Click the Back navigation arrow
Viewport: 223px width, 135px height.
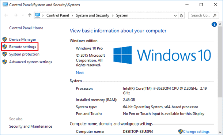pyautogui.click(x=6, y=15)
